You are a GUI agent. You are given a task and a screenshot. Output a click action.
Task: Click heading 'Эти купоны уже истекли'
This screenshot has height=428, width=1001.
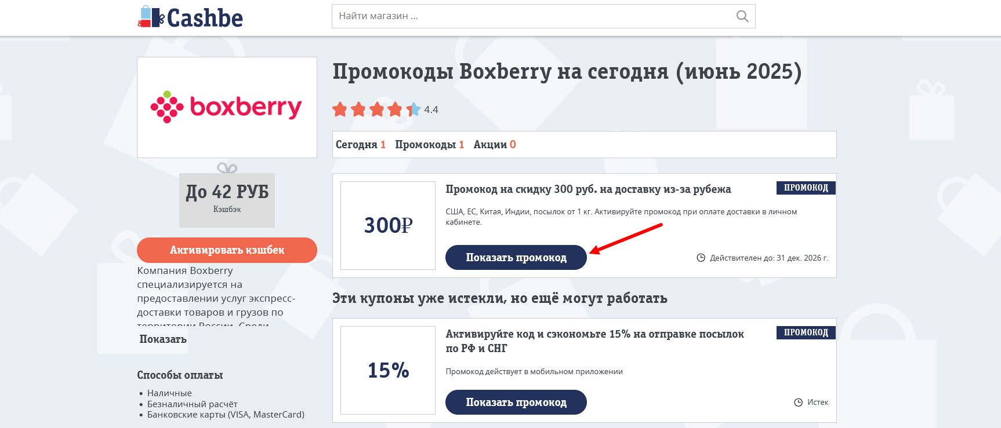click(x=499, y=298)
